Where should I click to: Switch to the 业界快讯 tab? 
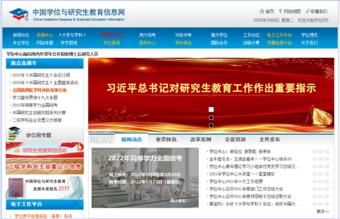point(166,139)
